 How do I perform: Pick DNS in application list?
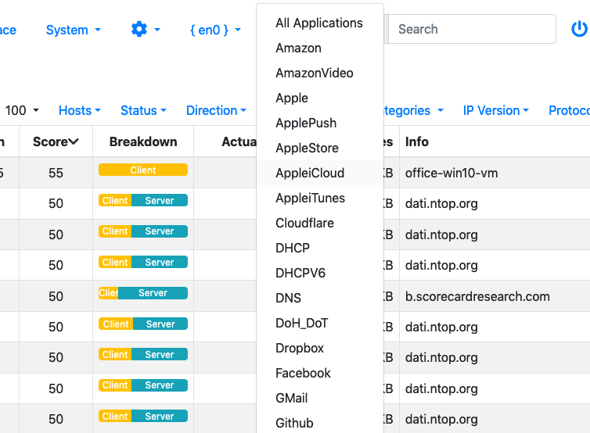click(x=320, y=298)
